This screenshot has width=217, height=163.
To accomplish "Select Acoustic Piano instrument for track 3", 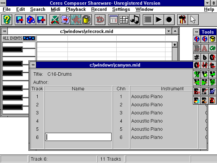I will click(147, 113).
